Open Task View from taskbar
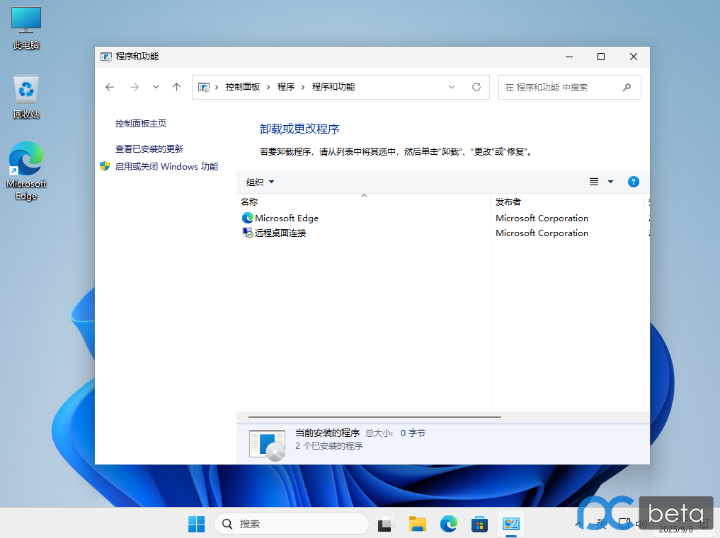 click(386, 524)
